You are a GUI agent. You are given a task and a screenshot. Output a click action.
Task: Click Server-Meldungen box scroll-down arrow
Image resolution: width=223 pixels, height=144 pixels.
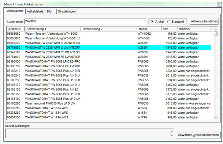click(172, 136)
